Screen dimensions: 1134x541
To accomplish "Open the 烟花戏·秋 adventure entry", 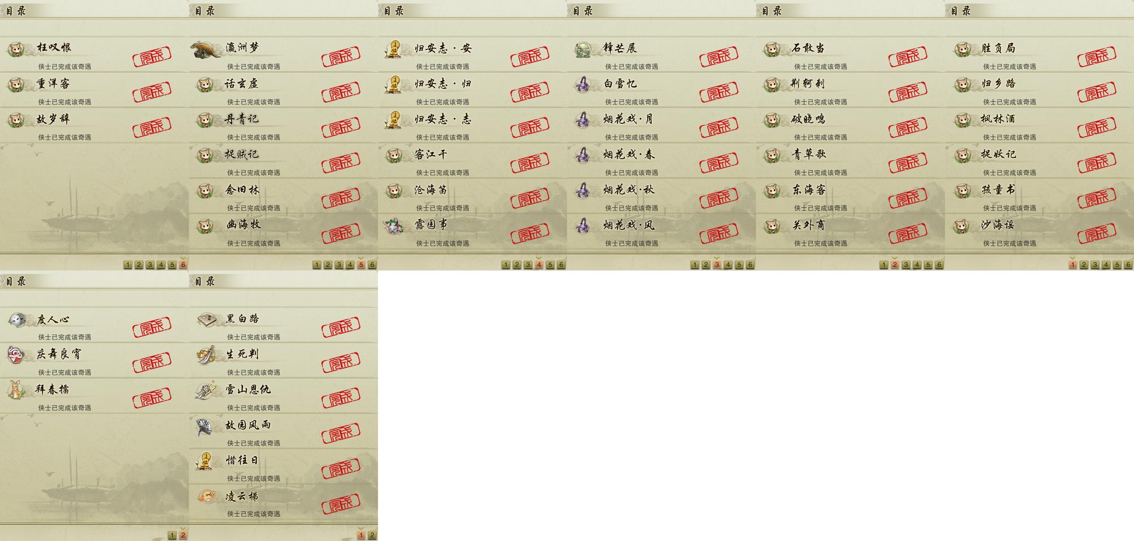I will [x=661, y=195].
